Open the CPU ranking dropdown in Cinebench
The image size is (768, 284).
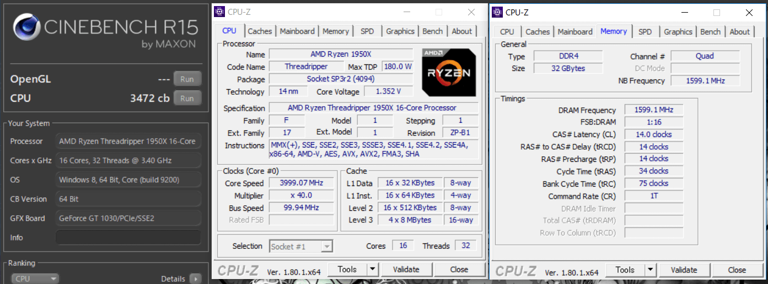[x=35, y=279]
